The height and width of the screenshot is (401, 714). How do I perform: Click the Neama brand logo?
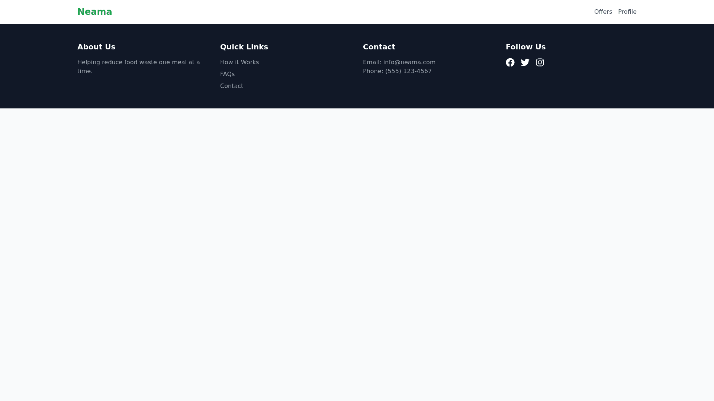(x=94, y=12)
